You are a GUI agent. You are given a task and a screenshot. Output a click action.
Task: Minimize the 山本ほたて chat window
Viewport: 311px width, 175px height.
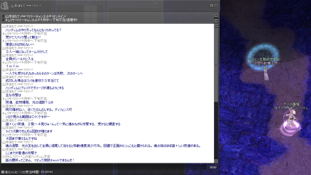coord(211,6)
